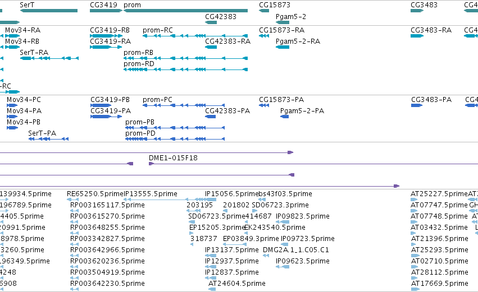Select the AT21396.5prime EST label
This screenshot has width=478, height=292.
[440, 239]
